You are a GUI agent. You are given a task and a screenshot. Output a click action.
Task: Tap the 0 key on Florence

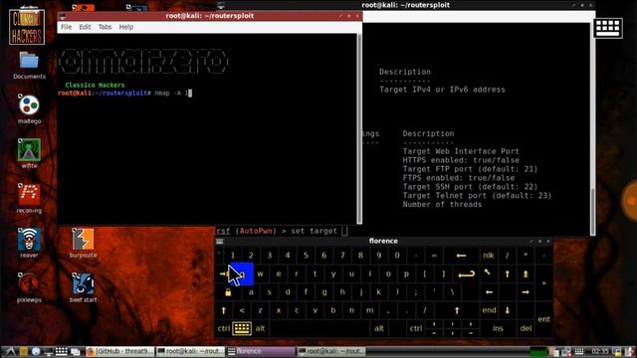click(x=397, y=256)
